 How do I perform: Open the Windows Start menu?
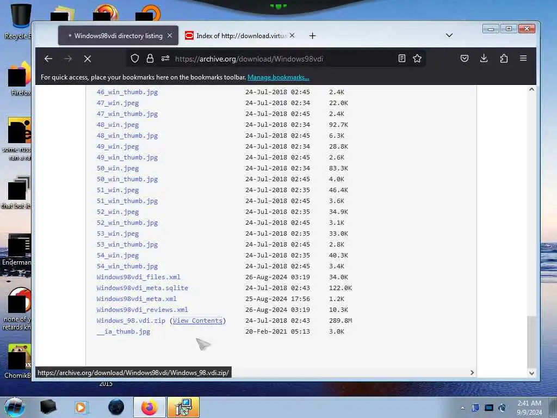click(14, 407)
